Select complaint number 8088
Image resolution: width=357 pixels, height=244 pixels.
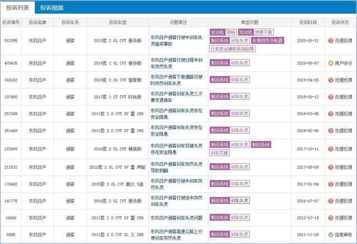click(x=11, y=235)
